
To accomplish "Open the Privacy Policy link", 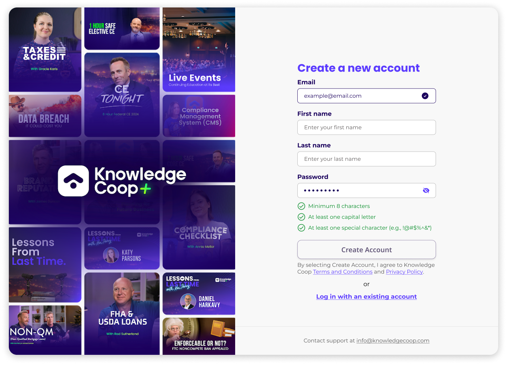I will tap(404, 272).
